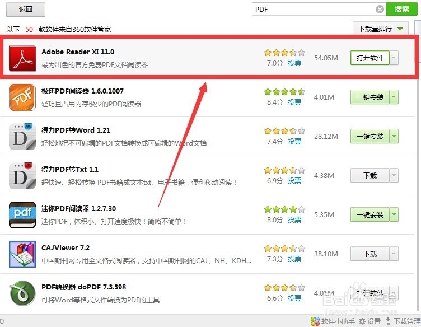Click 一键安装 for 迷你PDF阅读器
The width and height of the screenshot is (421, 327).
pyautogui.click(x=370, y=214)
